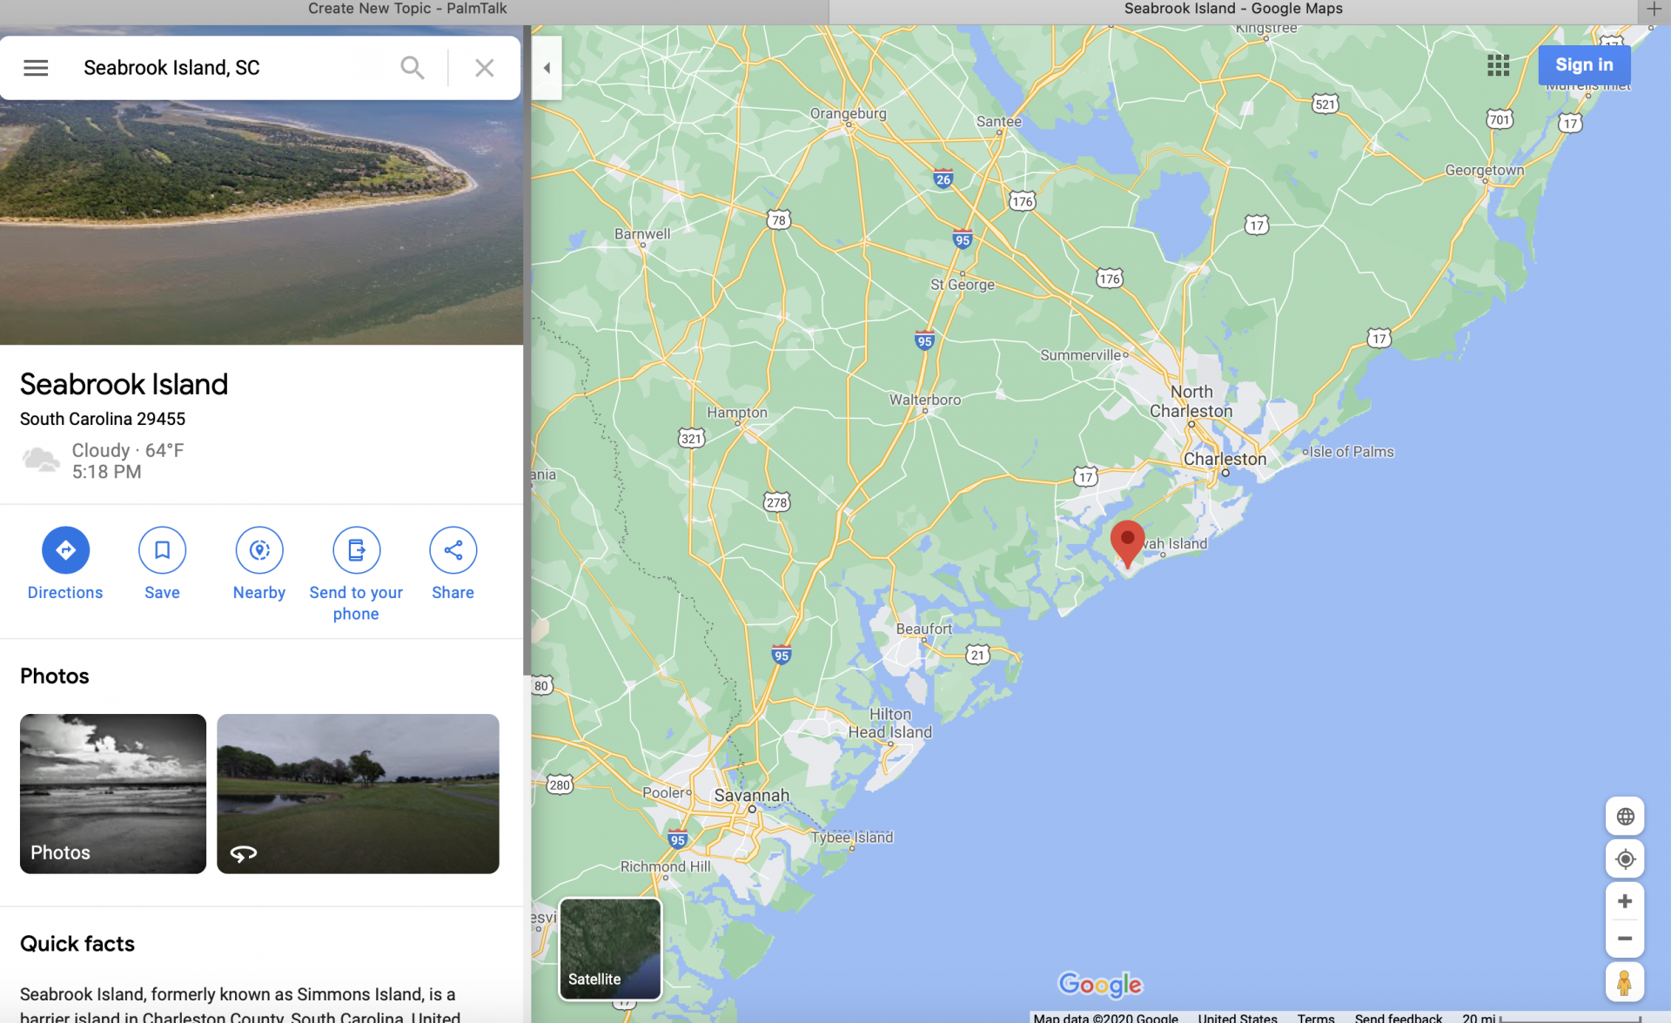
Task: Click the Charleston label on the map
Action: (1225, 459)
